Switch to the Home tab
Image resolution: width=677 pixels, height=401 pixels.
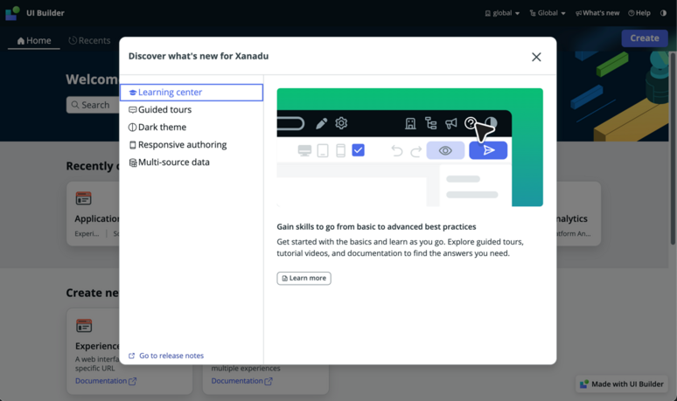click(x=34, y=40)
